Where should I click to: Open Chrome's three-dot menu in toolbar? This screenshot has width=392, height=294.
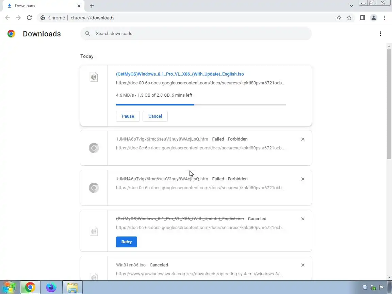385,18
